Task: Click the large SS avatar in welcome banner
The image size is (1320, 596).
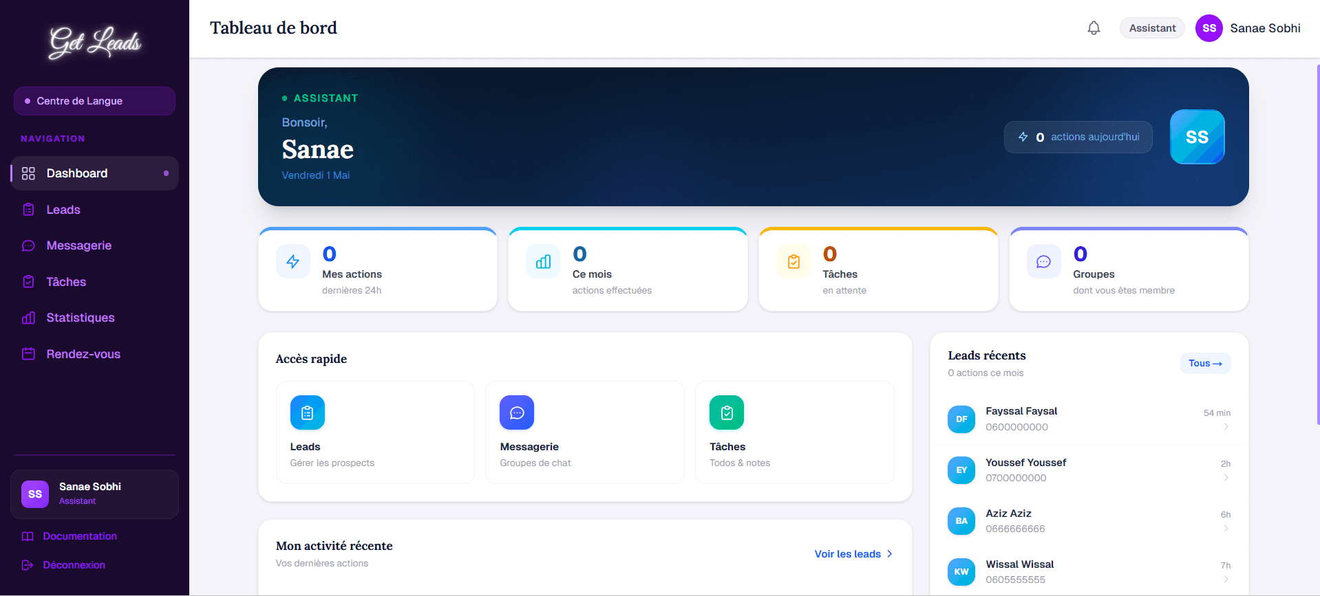Action: (x=1197, y=137)
